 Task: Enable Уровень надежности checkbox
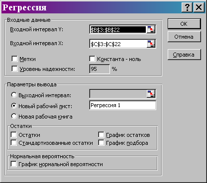pos(14,69)
